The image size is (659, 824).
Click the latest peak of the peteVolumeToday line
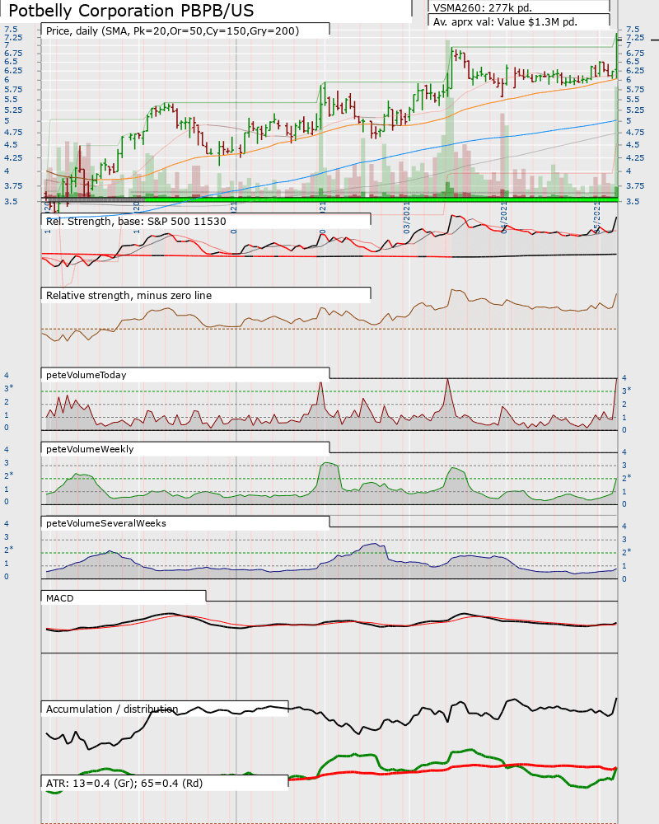tap(616, 378)
